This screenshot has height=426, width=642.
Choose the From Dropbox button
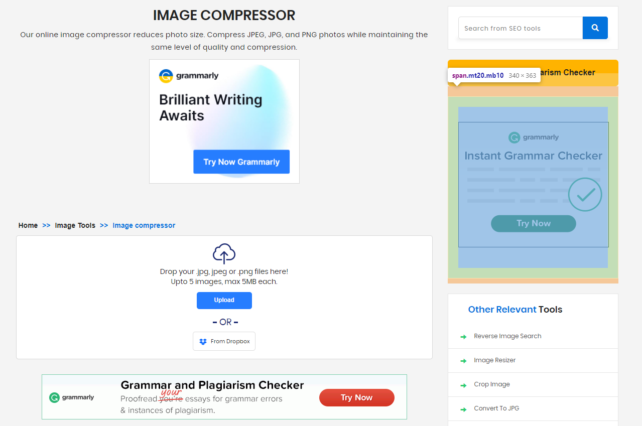(x=224, y=341)
